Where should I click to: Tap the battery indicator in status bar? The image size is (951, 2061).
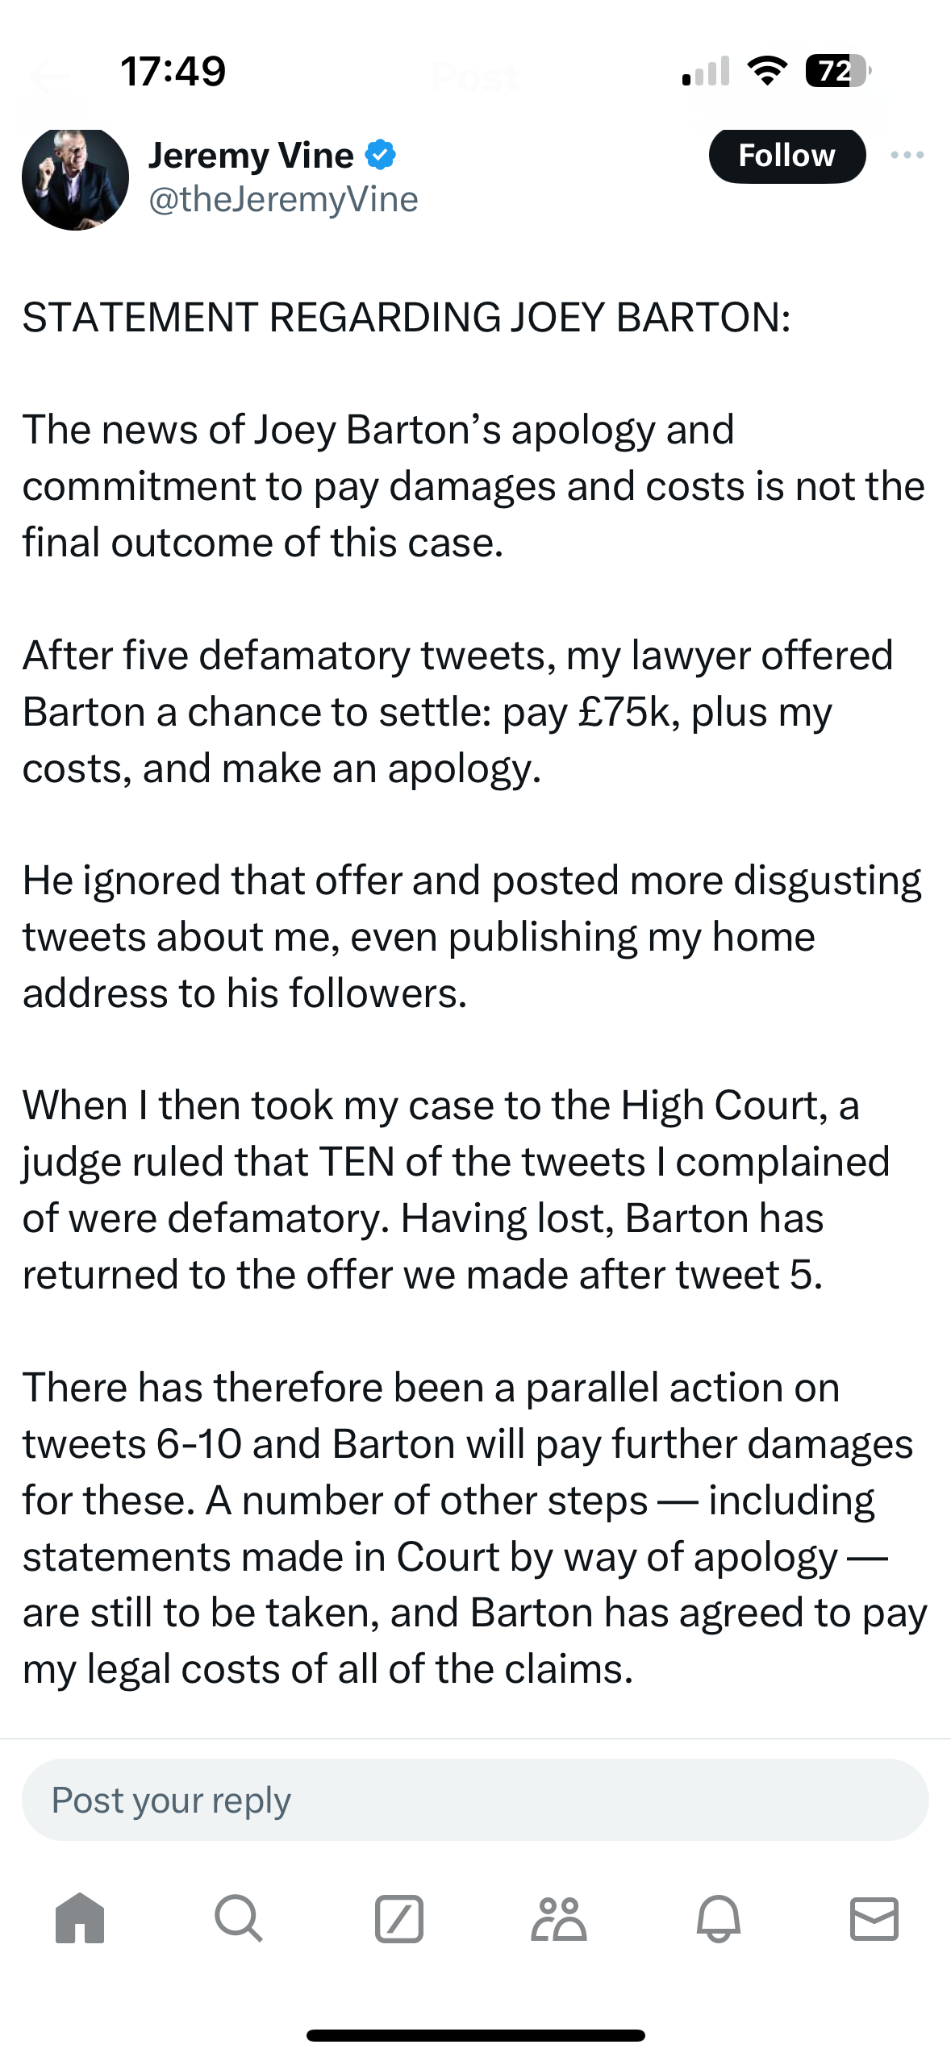pos(838,71)
